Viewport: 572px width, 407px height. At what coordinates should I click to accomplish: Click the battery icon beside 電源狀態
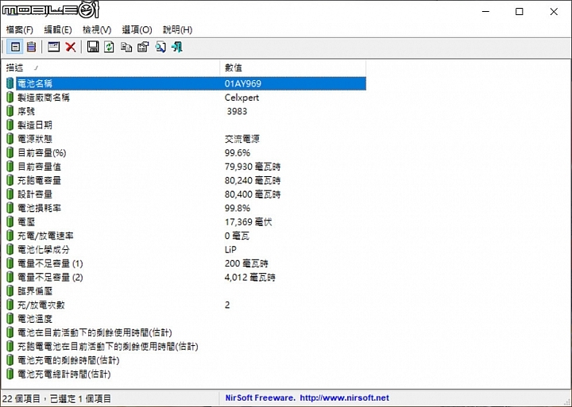tap(10, 139)
